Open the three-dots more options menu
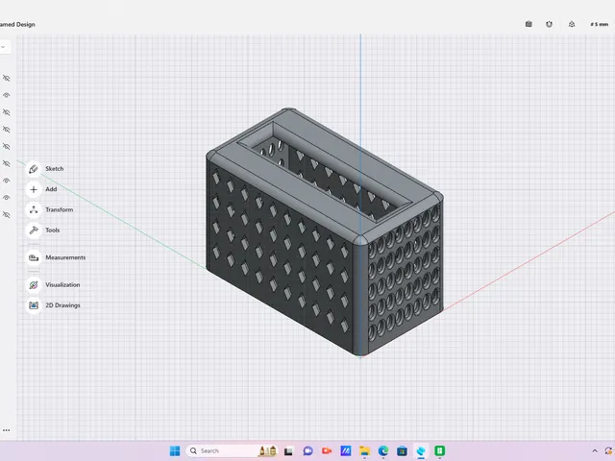Viewport: 615px width, 461px height. (x=7, y=430)
